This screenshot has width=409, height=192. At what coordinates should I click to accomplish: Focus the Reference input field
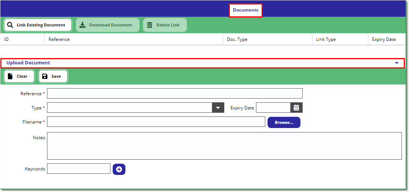[175, 93]
